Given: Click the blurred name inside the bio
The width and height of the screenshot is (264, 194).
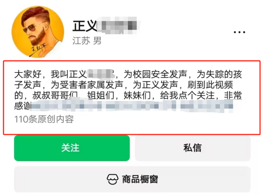Looking at the screenshot, I should tap(101, 74).
